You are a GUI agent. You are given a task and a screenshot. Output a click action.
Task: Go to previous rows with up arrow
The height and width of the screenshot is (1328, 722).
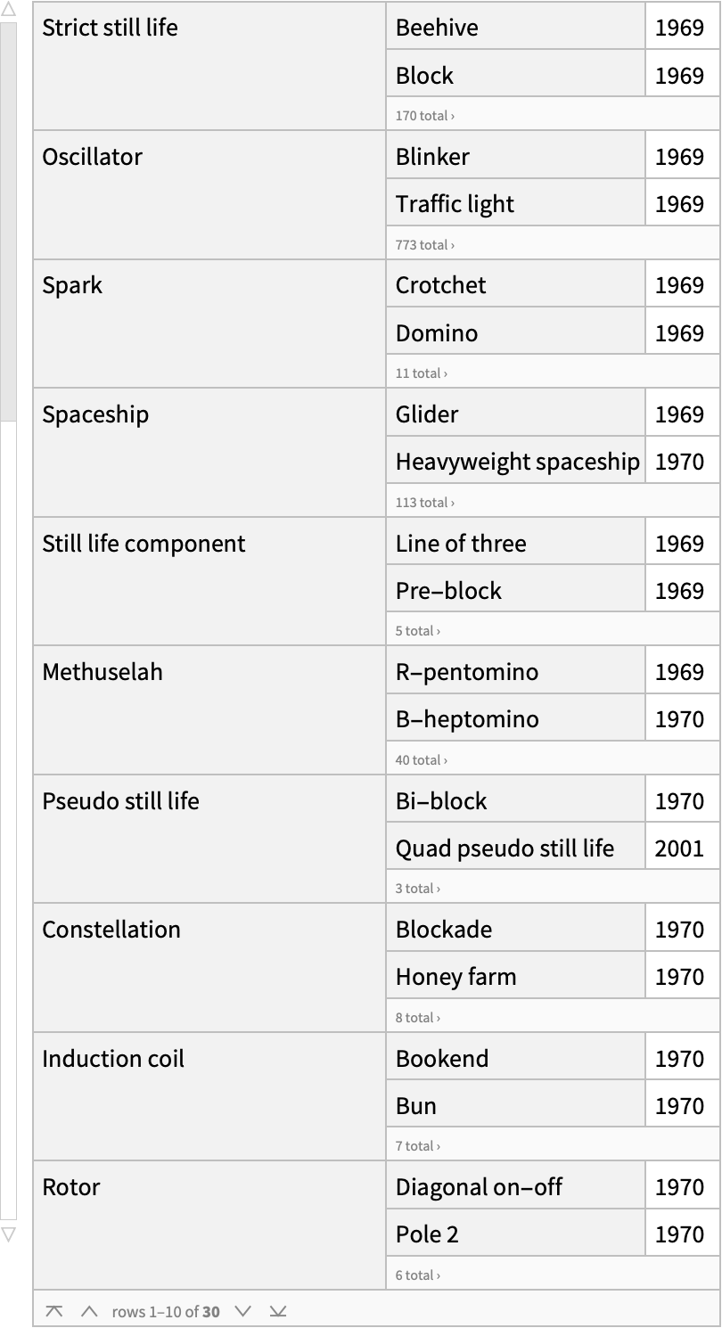[89, 1311]
